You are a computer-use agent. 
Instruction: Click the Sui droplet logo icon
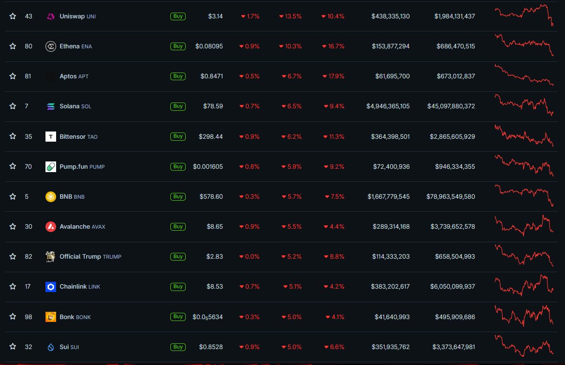point(51,347)
